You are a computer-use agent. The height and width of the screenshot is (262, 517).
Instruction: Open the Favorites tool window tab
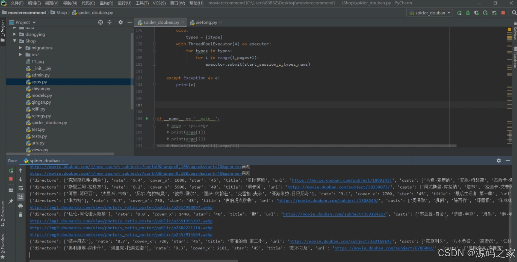(3, 247)
